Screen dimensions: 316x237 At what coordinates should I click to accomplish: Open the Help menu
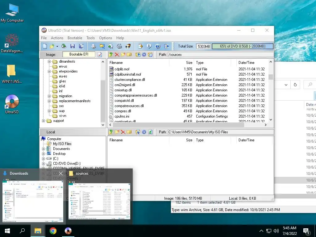point(120,38)
